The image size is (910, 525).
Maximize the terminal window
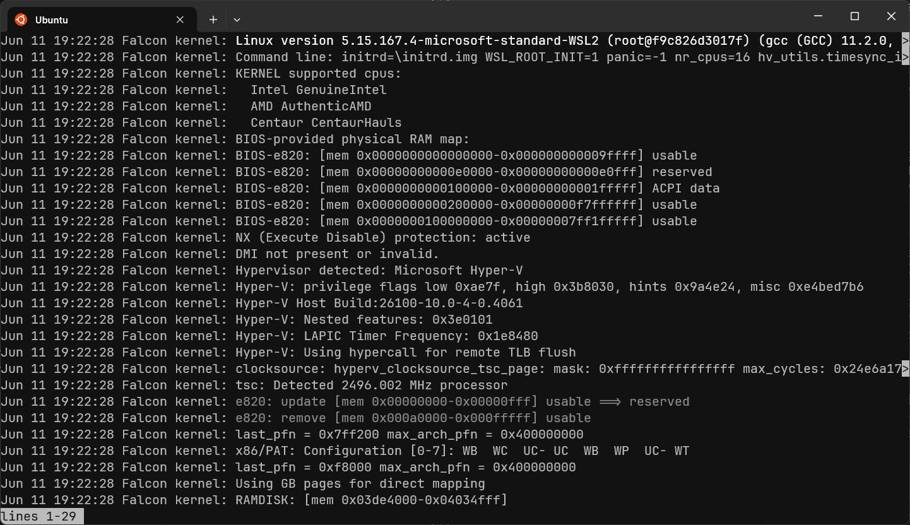[x=854, y=16]
